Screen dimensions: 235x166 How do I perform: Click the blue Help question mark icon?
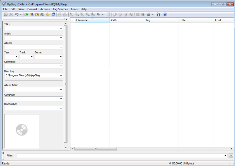165,15
